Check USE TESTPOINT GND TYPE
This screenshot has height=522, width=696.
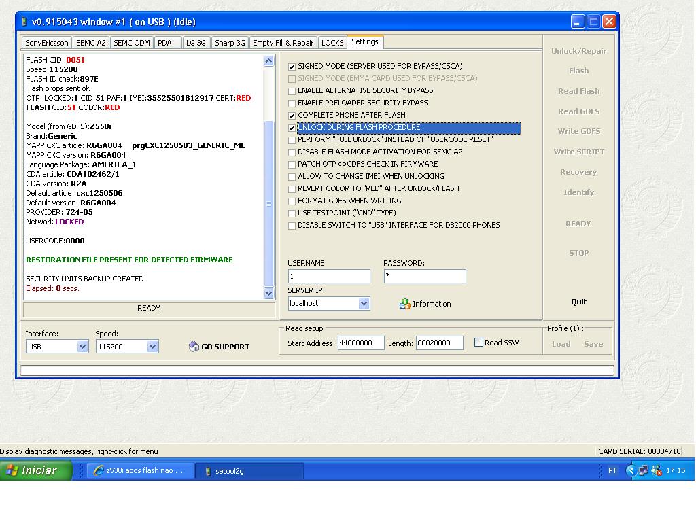coord(292,213)
